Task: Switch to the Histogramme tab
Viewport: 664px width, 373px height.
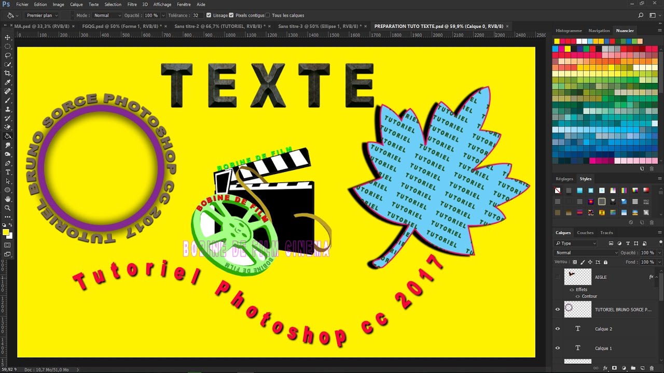Action: pyautogui.click(x=569, y=31)
